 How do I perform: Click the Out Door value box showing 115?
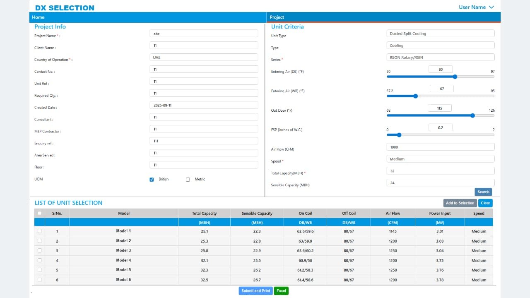440,108
